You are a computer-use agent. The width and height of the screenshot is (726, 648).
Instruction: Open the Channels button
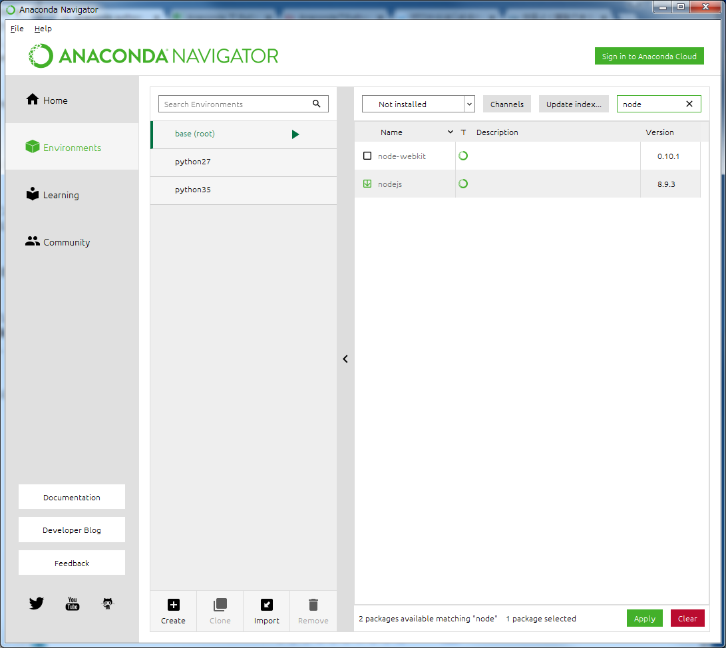click(x=507, y=104)
